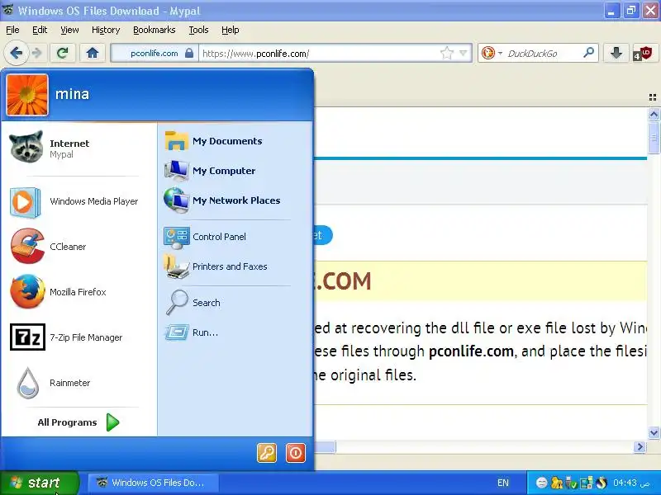The width and height of the screenshot is (661, 495).
Task: Go back with the browser Back arrow
Action: point(16,53)
